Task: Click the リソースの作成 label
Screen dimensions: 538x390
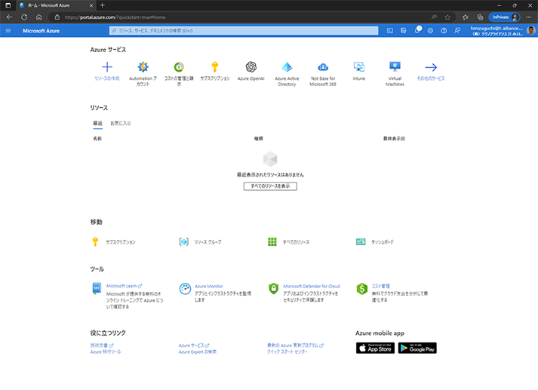Action: 107,78
